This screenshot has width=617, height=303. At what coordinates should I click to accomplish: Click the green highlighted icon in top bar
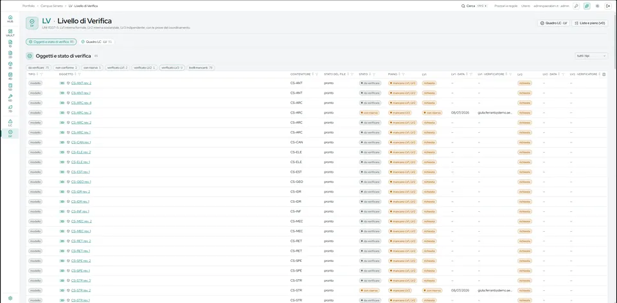pos(587,6)
